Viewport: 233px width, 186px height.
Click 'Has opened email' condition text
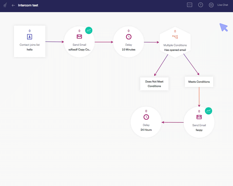click(x=175, y=50)
